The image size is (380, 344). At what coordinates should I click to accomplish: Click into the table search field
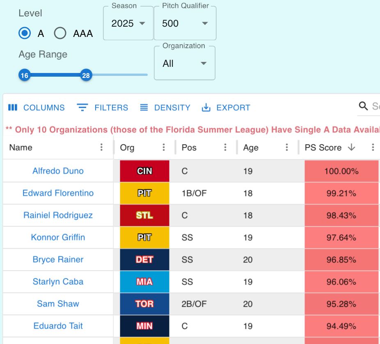(375, 106)
